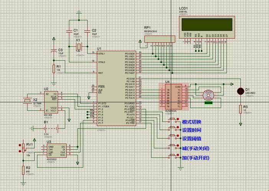Click the 3.3V battery value label

pos(46,134)
